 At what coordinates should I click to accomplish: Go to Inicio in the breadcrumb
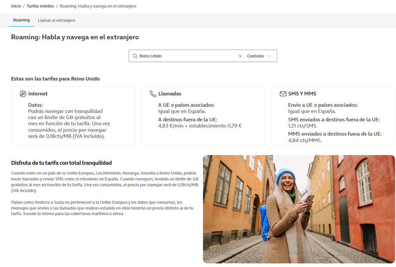16,6
